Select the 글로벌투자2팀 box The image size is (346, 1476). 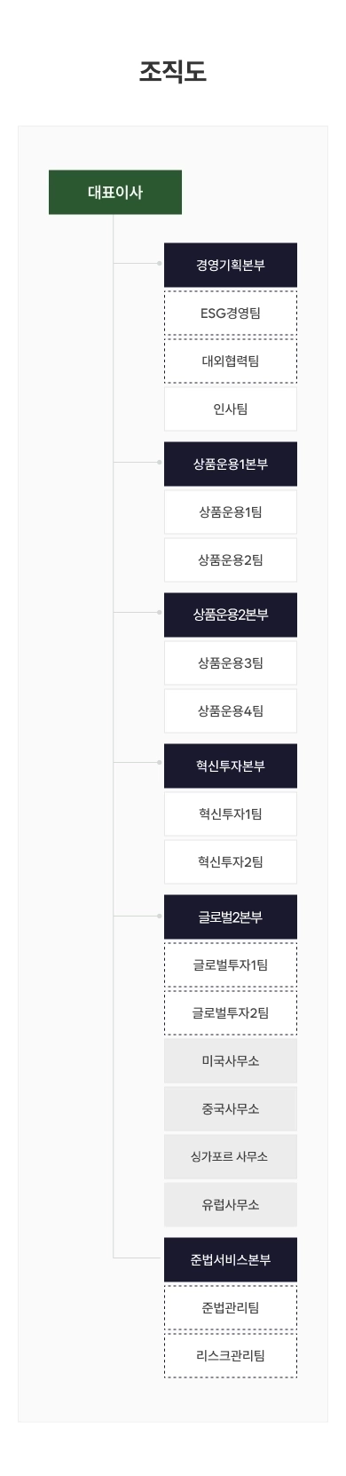pyautogui.click(x=231, y=1012)
